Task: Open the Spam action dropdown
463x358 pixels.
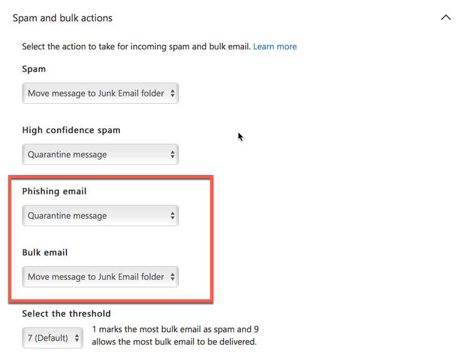Action: click(x=100, y=93)
